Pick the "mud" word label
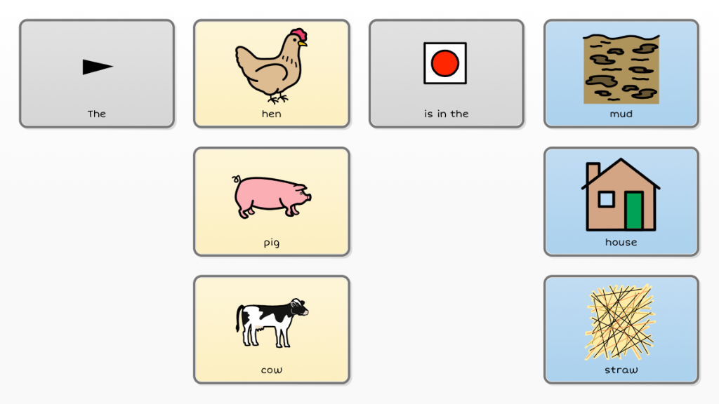 click(621, 114)
